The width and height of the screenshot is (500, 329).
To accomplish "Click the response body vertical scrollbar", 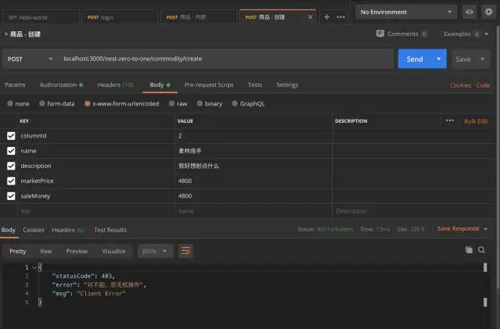I will click(485, 284).
